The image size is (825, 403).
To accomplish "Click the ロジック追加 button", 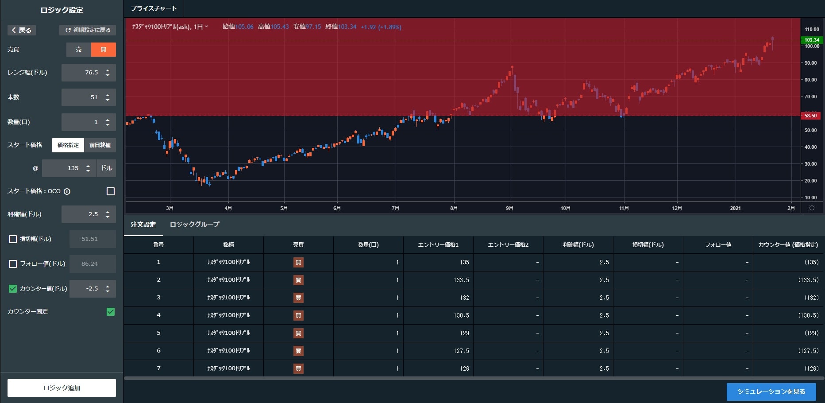I will pos(62,388).
